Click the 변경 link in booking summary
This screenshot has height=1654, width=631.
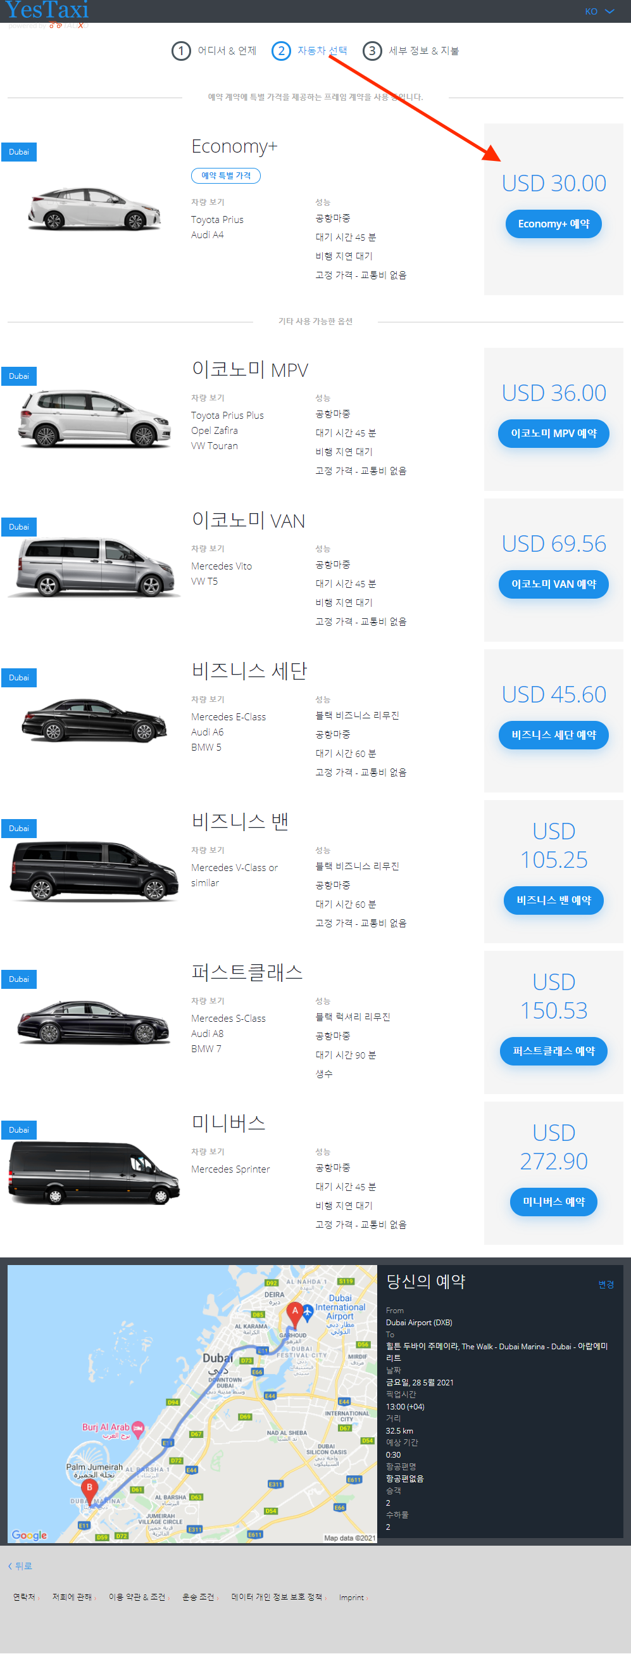tap(606, 1284)
